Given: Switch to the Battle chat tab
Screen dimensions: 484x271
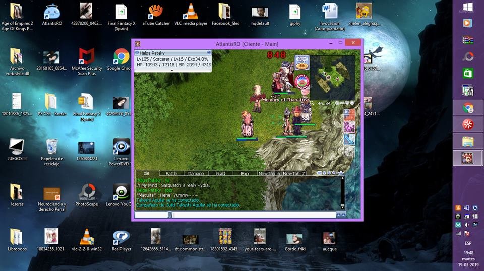Looking at the screenshot, I should click(x=171, y=173).
